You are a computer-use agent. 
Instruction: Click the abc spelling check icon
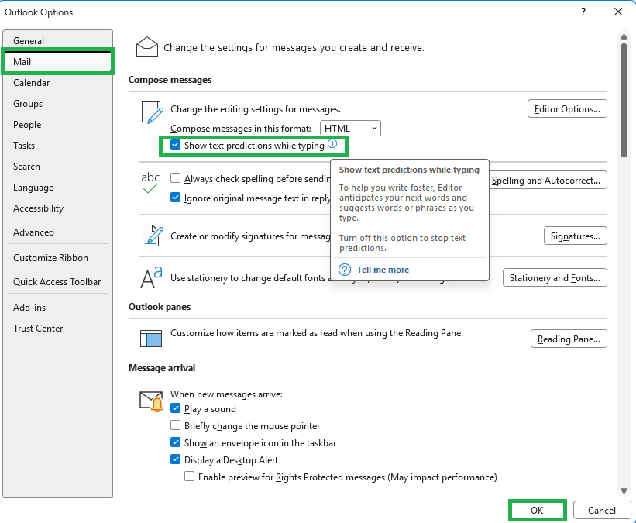point(150,182)
